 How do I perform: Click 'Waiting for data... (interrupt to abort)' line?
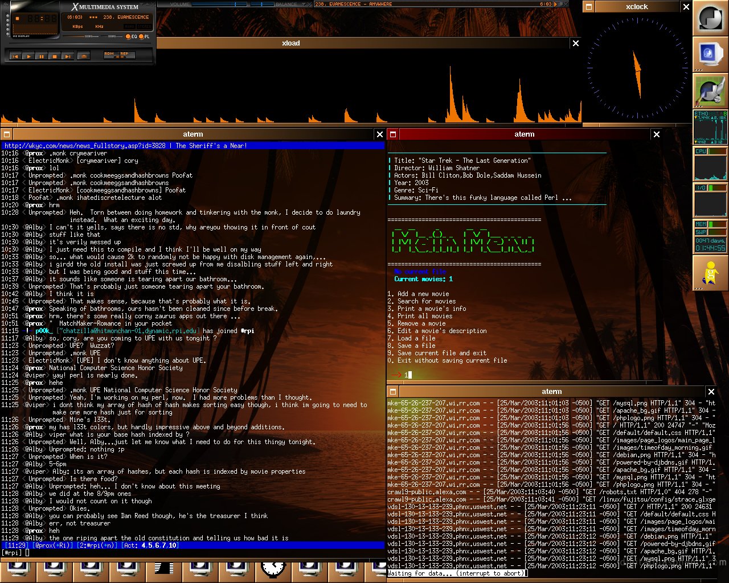point(456,573)
